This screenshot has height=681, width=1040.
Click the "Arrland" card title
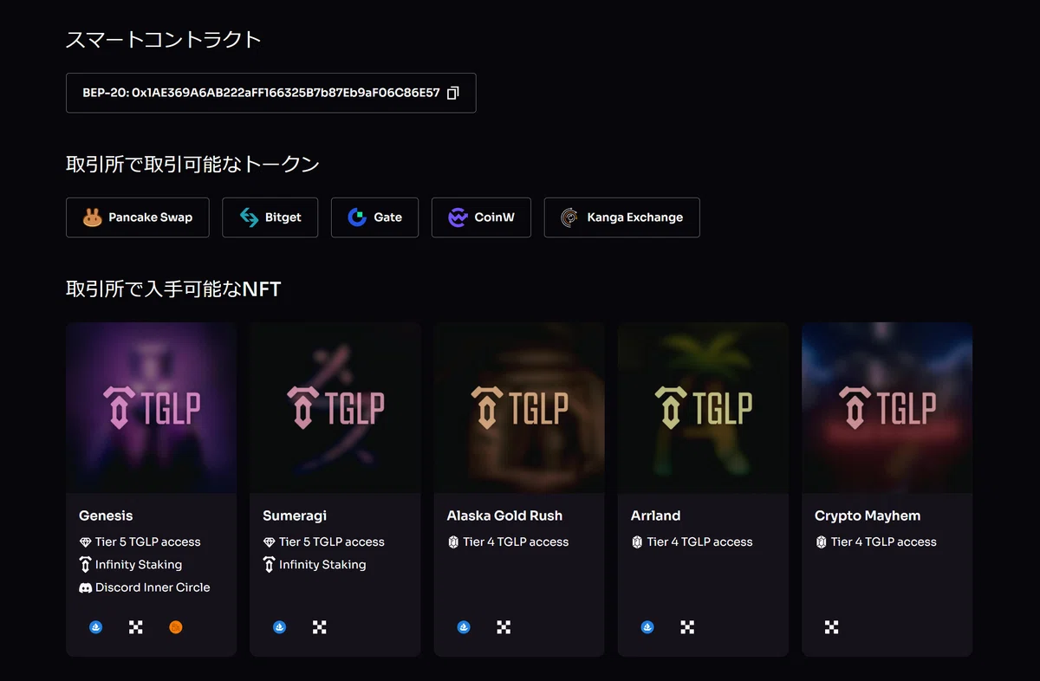655,516
